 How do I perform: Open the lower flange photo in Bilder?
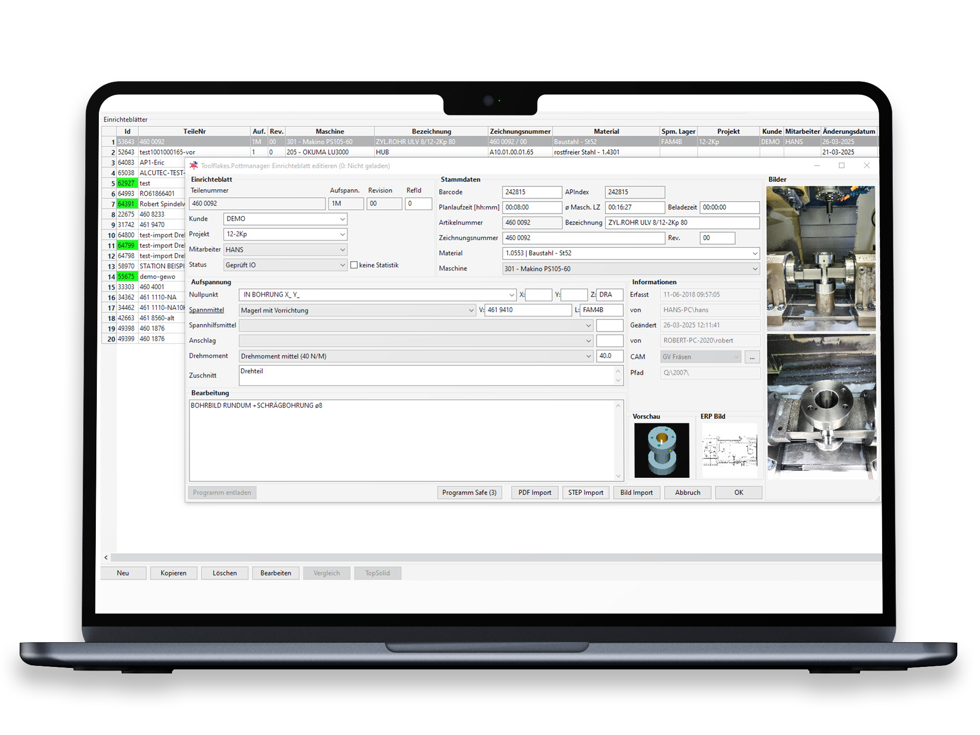pos(821,406)
